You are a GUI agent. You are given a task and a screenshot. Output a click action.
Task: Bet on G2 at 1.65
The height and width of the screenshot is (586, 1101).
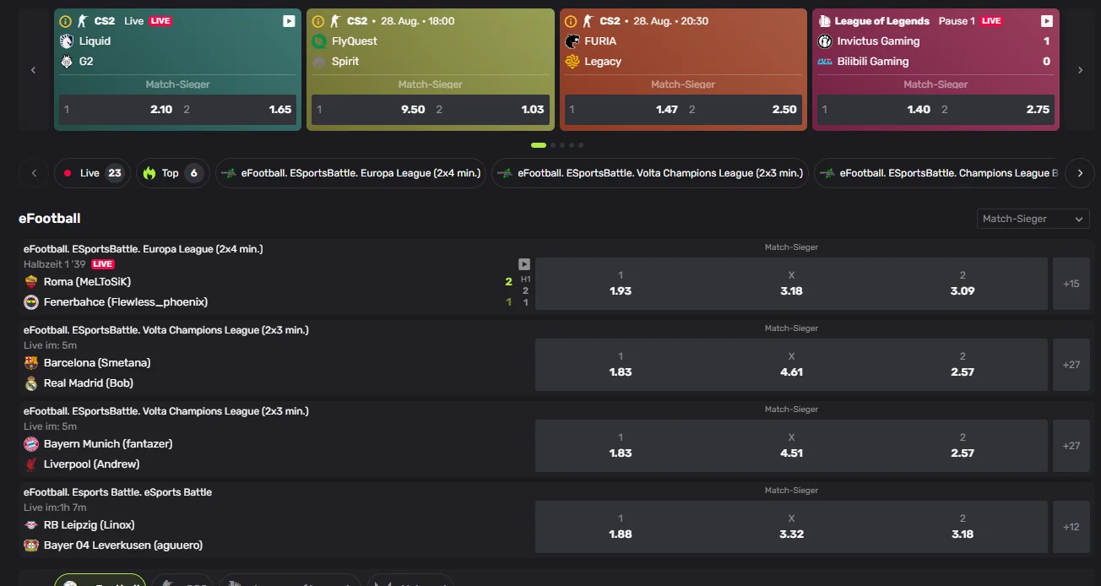tap(237, 110)
